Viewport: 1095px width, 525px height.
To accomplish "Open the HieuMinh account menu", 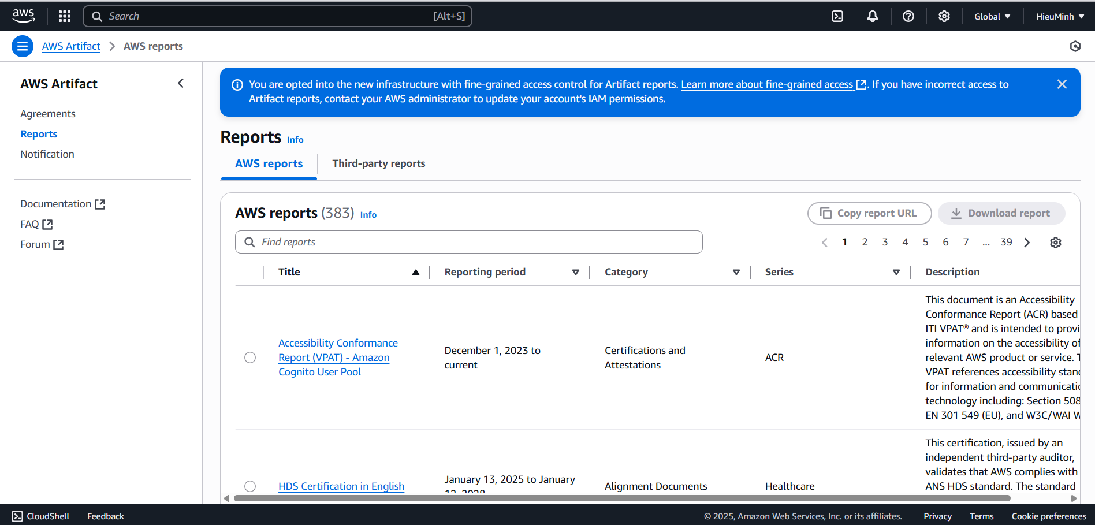I will click(x=1060, y=16).
